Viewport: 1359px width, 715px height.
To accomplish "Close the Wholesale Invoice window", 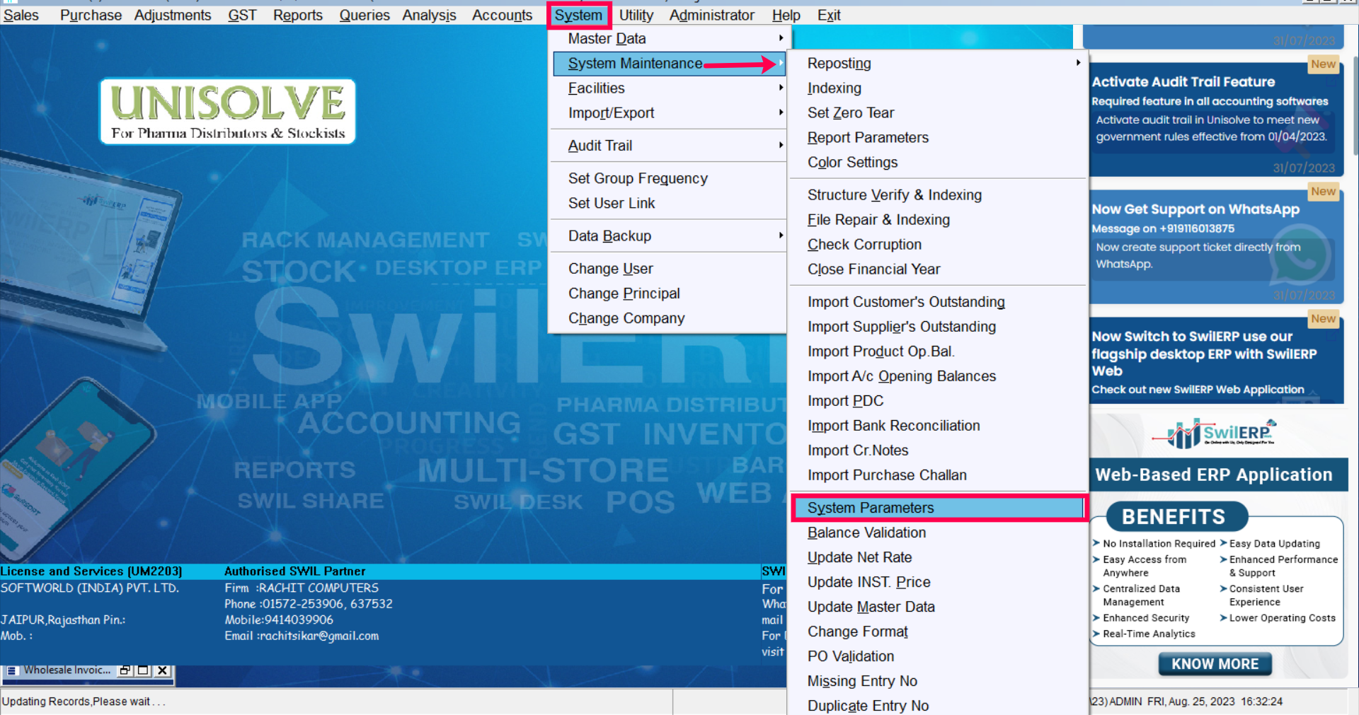I will [x=162, y=670].
